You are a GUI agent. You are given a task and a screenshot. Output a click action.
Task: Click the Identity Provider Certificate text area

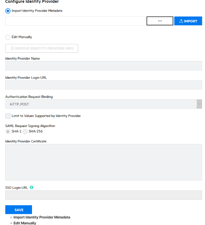pyautogui.click(x=103, y=162)
